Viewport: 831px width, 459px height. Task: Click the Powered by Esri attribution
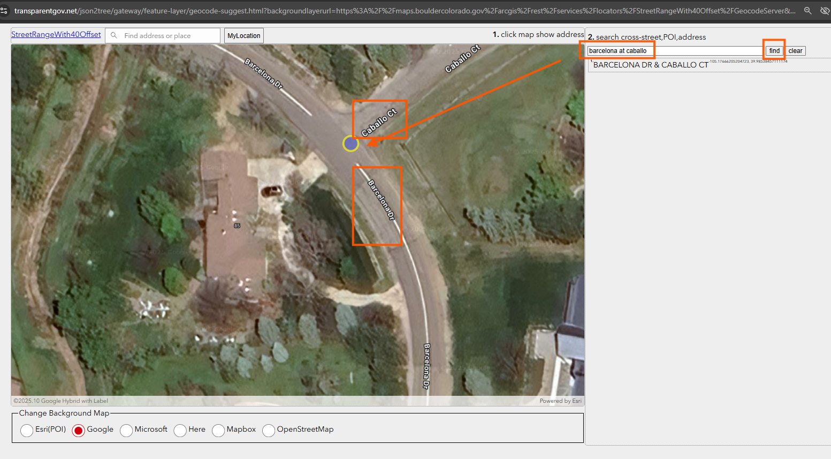(560, 401)
